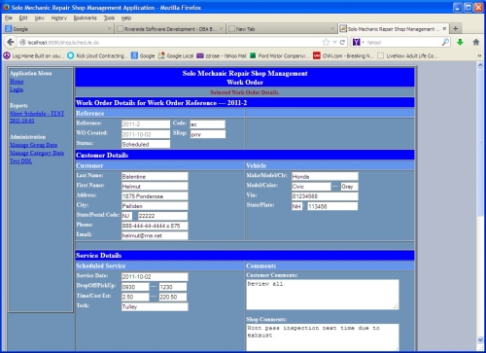Open the Google bookmark in bookmarks bar
486x353 pixels.
(x=143, y=55)
